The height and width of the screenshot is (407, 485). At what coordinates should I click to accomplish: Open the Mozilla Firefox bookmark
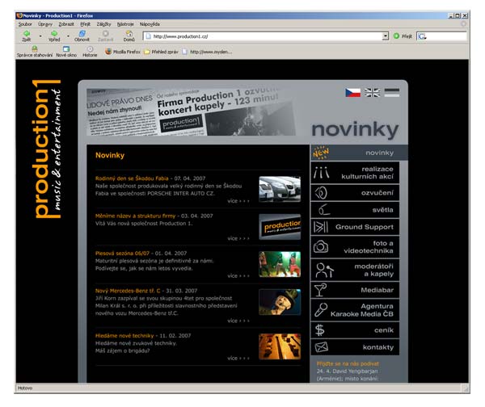[123, 52]
